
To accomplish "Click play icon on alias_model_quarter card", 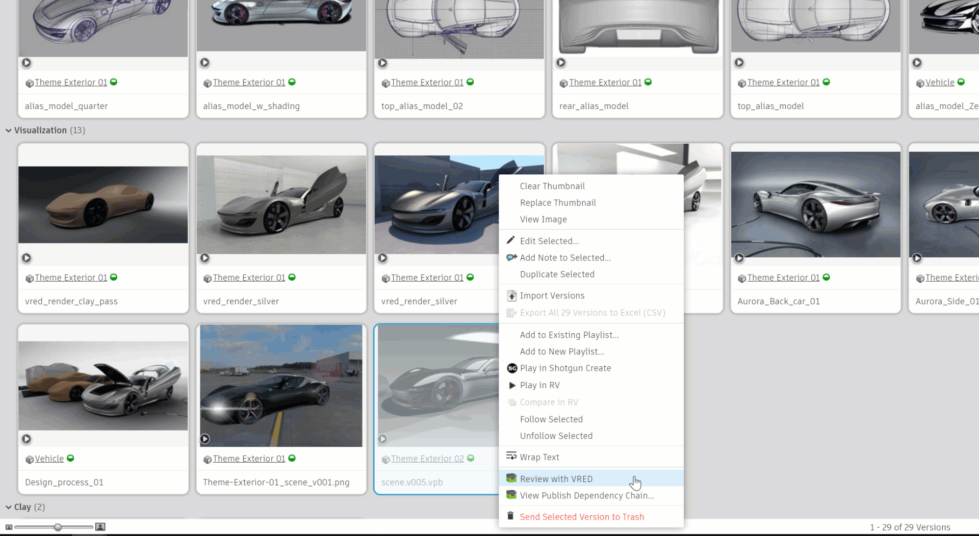I will 27,63.
